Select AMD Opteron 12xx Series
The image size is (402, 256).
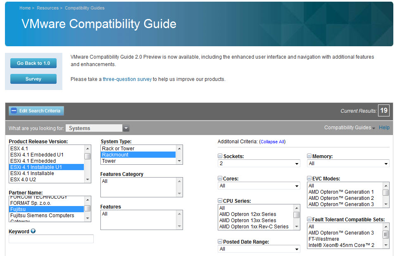click(x=256, y=214)
